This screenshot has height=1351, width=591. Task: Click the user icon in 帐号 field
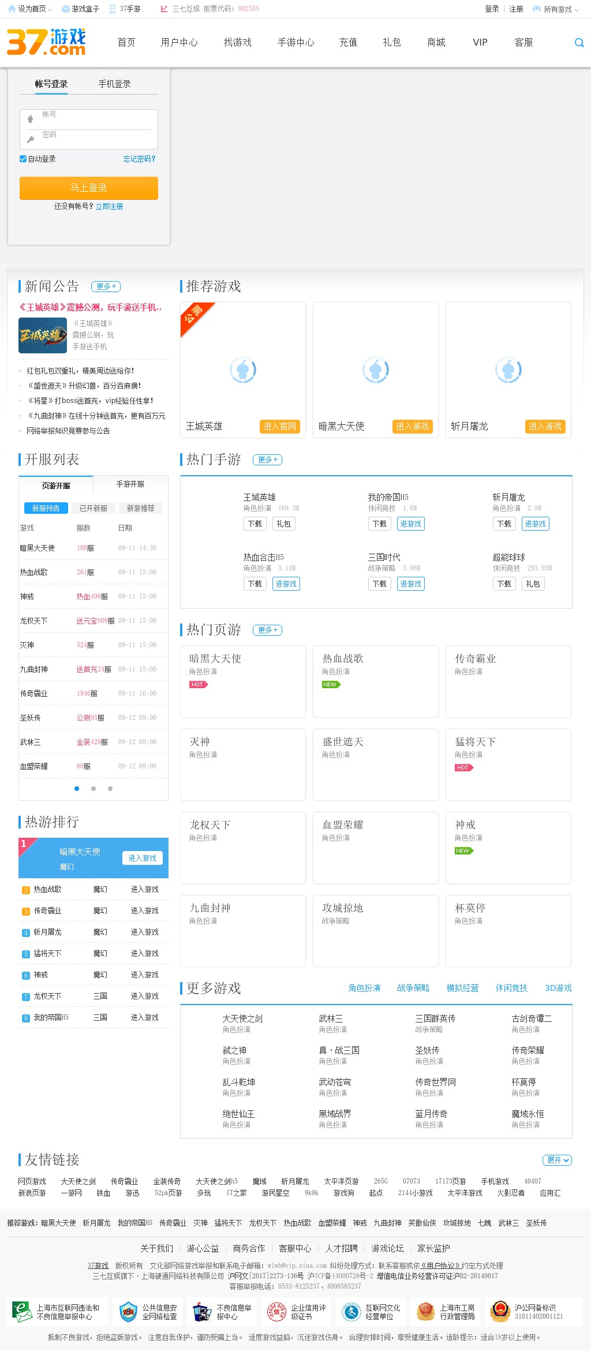30,119
